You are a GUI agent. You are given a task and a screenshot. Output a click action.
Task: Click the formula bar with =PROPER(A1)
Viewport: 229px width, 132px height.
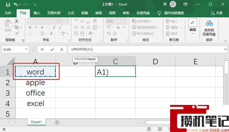click(146, 50)
